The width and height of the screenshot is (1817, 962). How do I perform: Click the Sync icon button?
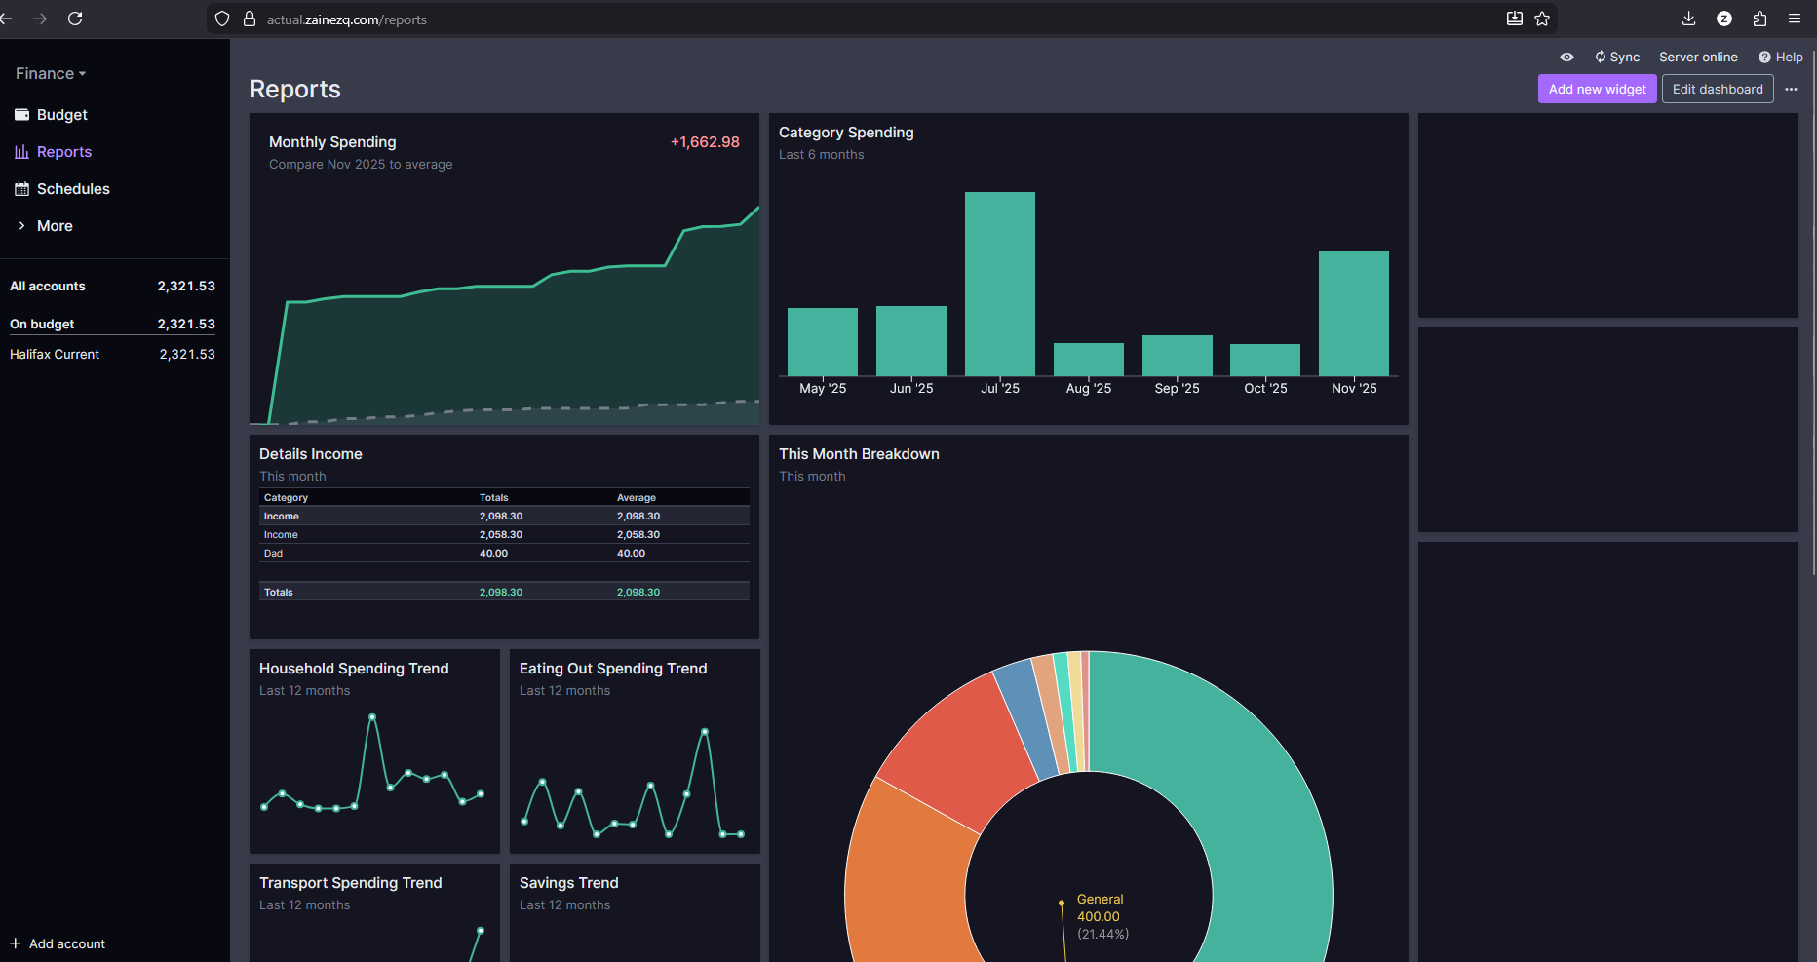pyautogui.click(x=1617, y=58)
